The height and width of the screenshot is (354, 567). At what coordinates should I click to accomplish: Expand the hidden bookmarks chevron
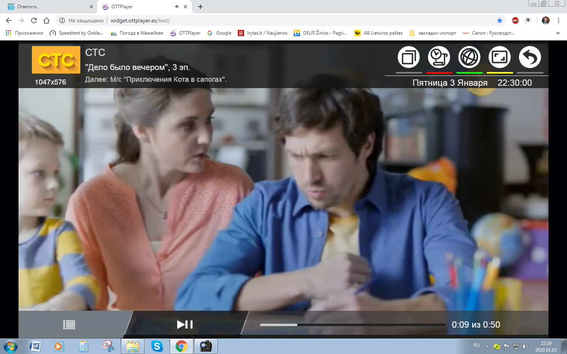tap(558, 33)
